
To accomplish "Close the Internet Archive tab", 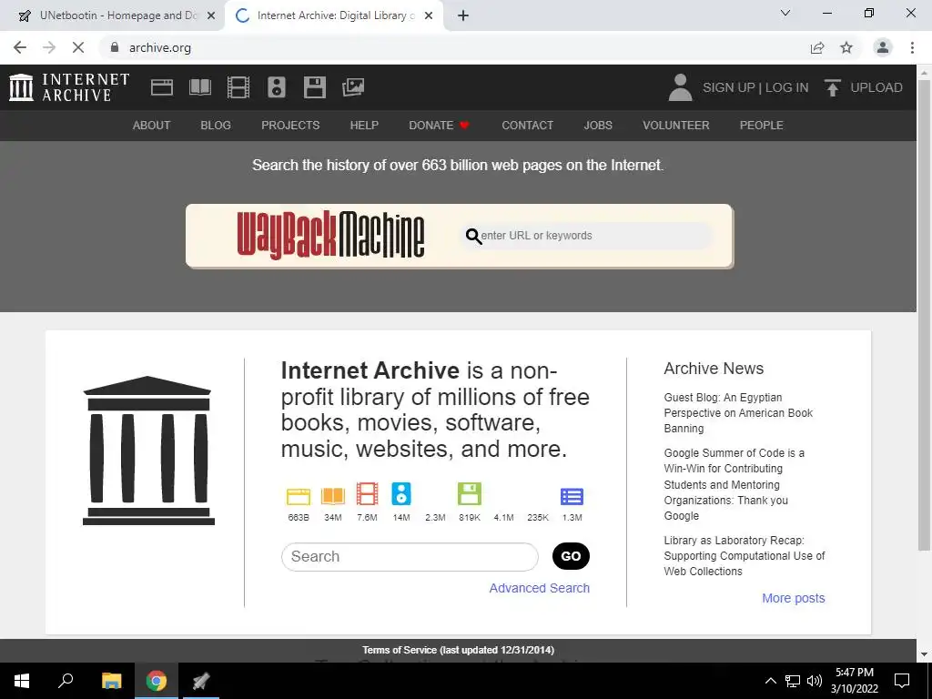I will point(429,16).
